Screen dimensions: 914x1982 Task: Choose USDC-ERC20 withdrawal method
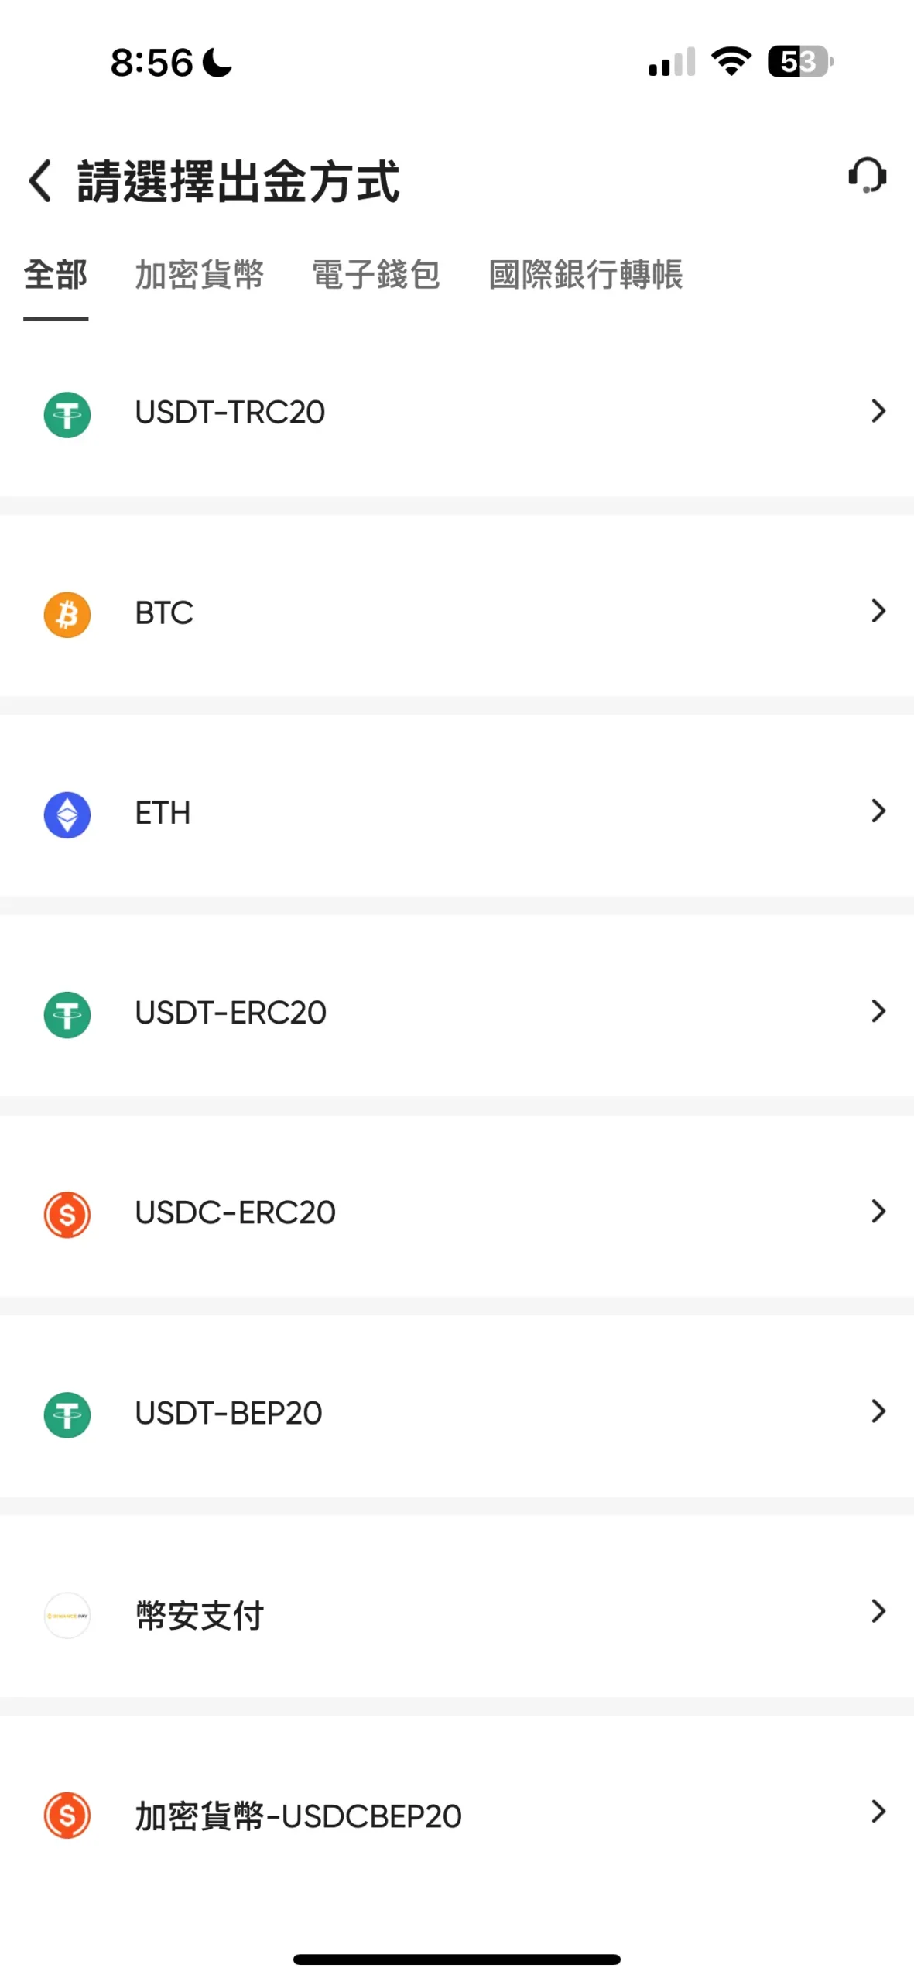tap(235, 1212)
